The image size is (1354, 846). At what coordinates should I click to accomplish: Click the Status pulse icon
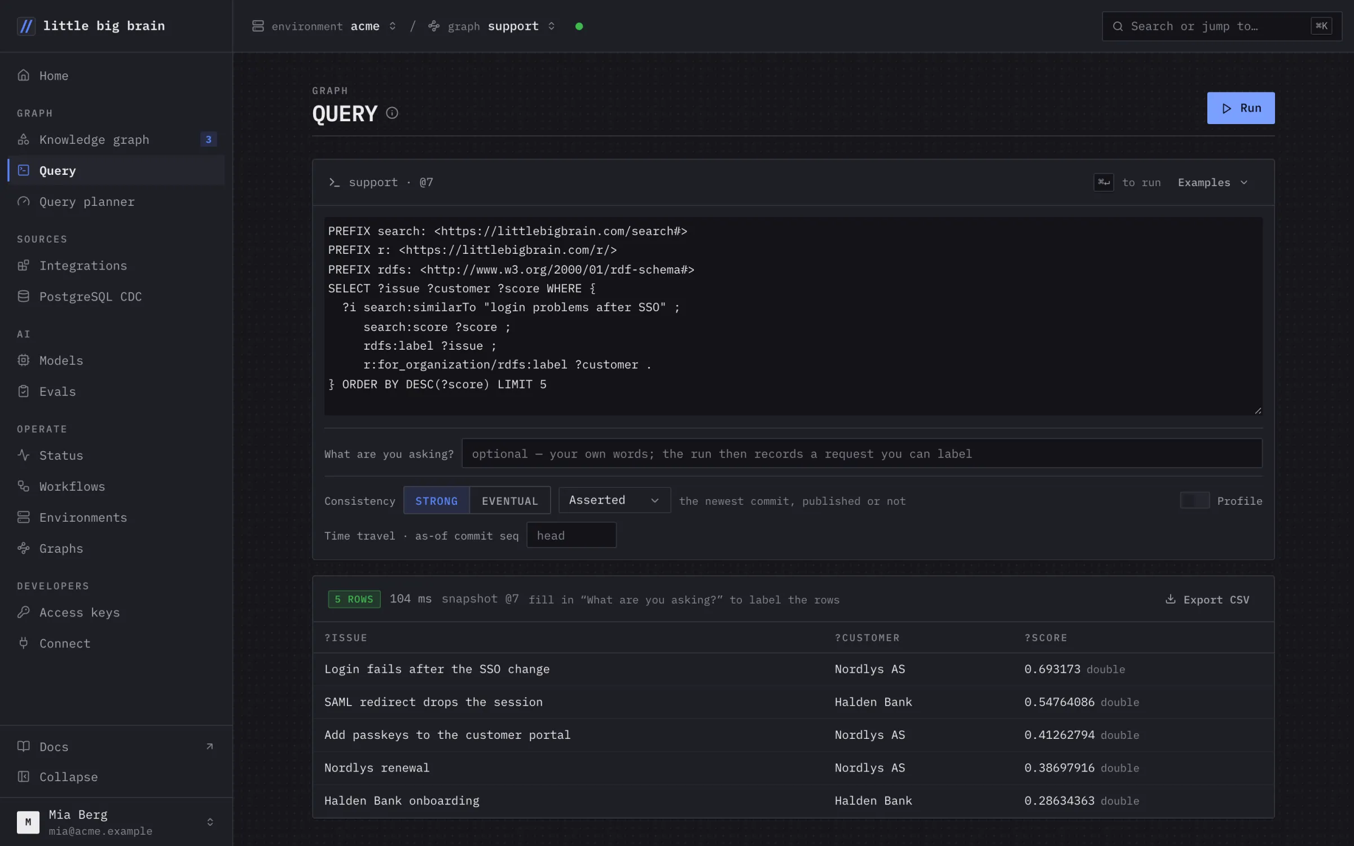(x=23, y=455)
